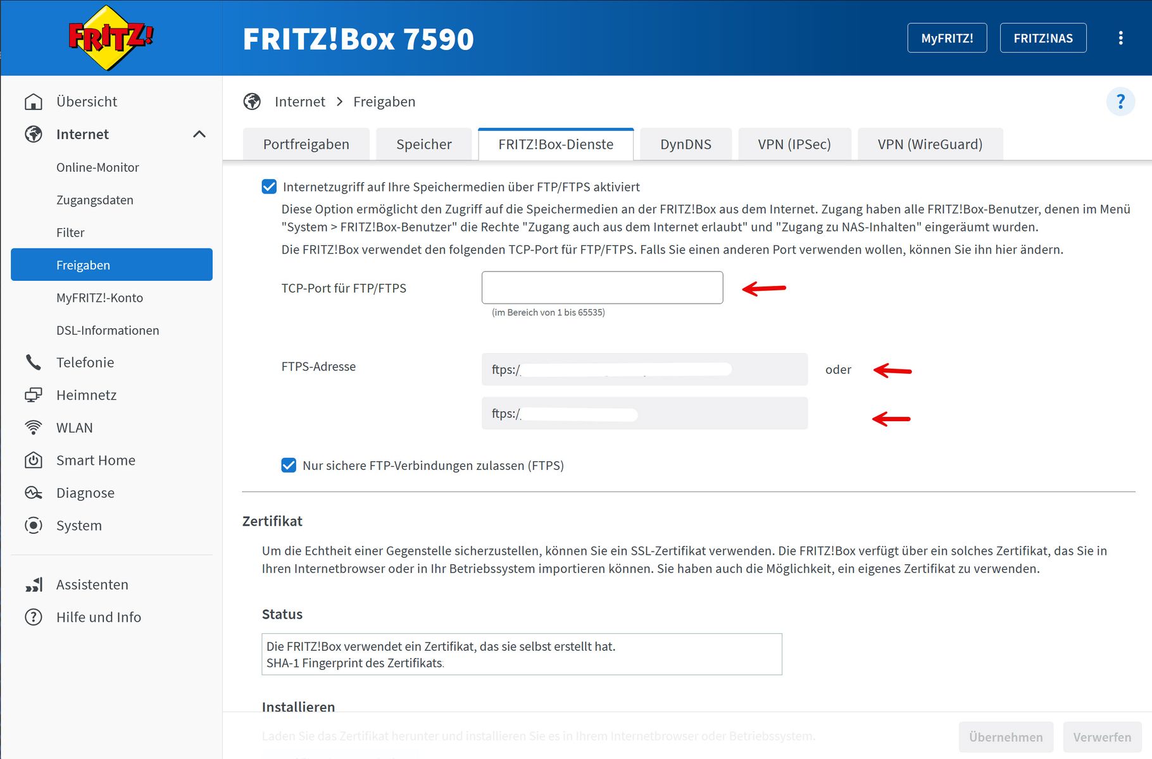
Task: Click the Übernehmen button
Action: (x=1006, y=737)
